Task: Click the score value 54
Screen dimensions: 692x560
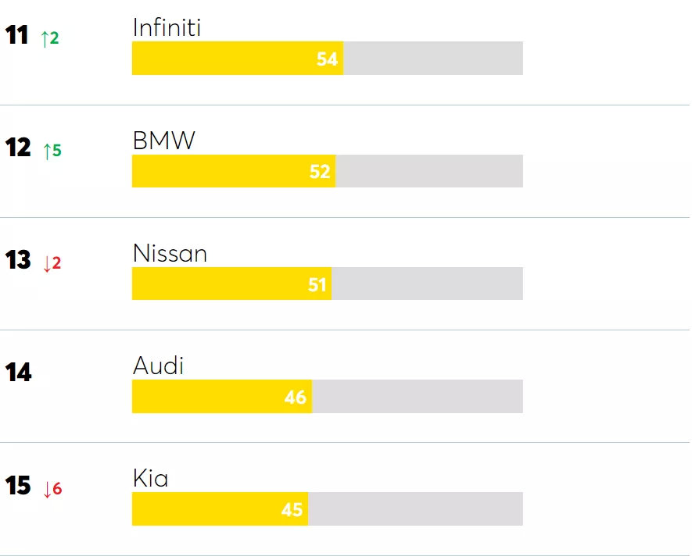Action: [327, 59]
